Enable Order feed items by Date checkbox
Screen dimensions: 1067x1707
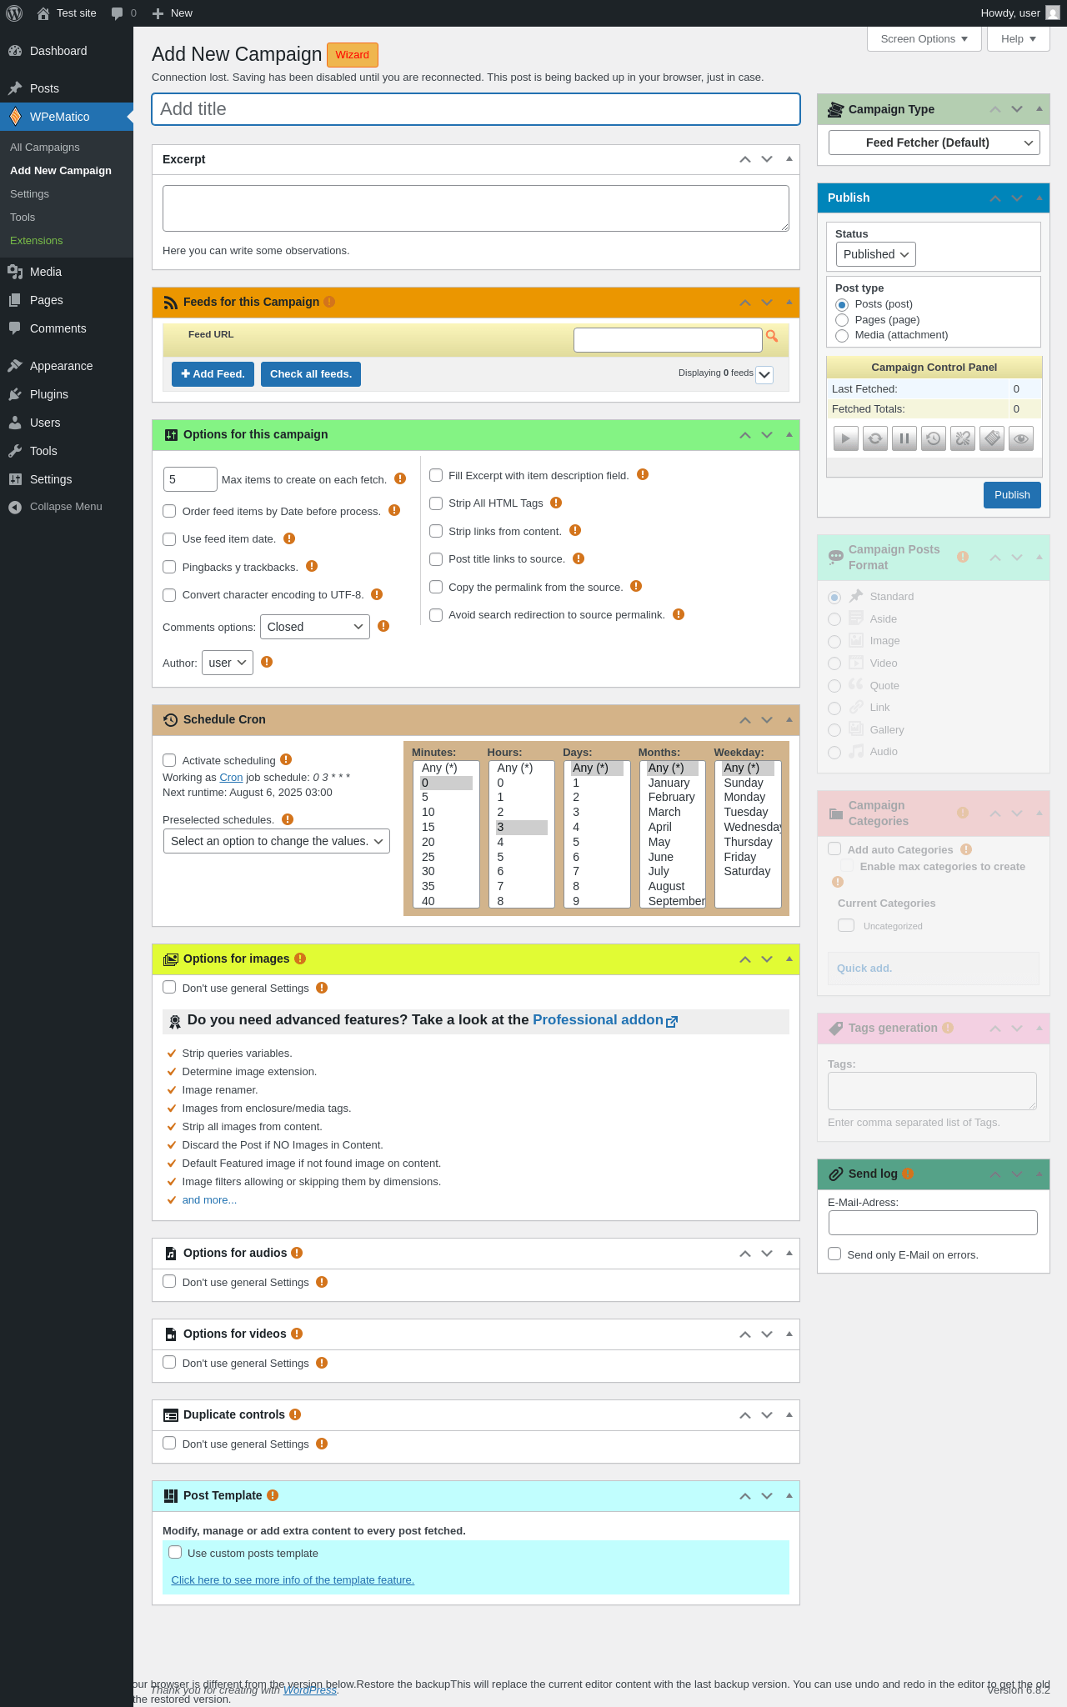(x=169, y=511)
